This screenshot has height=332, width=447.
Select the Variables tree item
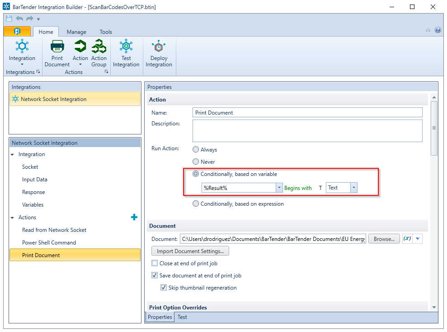[x=33, y=204]
